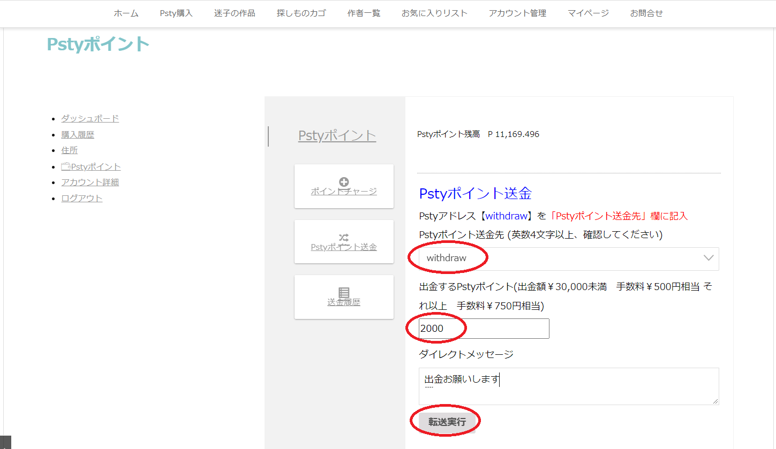The image size is (776, 449).
Task: Go to 迷子の作品 page
Action: [x=235, y=13]
